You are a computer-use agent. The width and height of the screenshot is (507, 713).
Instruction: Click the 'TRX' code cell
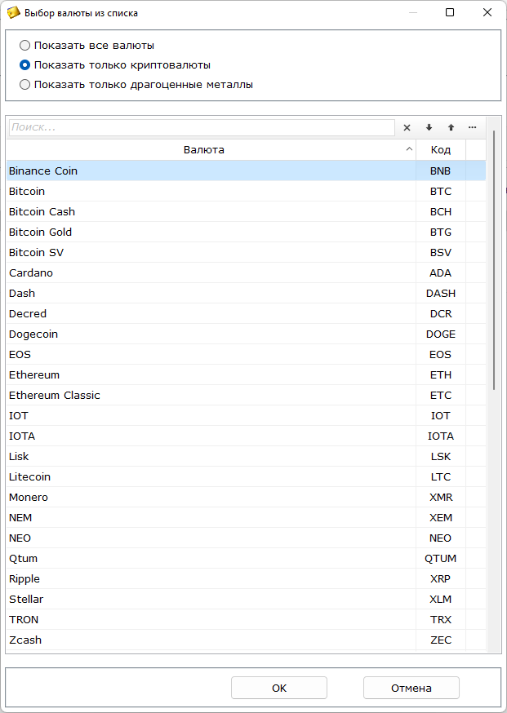[441, 620]
